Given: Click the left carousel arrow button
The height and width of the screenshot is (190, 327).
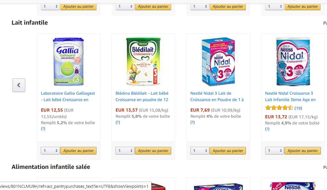Looking at the screenshot, I should point(19,85).
